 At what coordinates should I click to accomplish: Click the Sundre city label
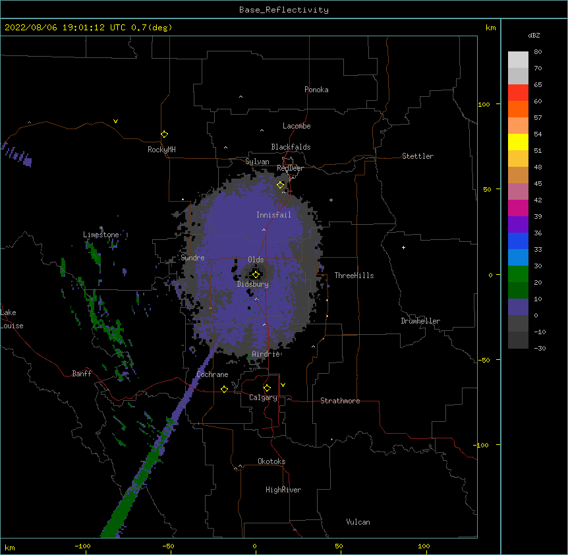pyautogui.click(x=192, y=258)
